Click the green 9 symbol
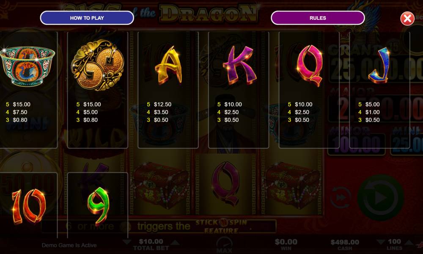This screenshot has height=254, width=423. point(98,207)
